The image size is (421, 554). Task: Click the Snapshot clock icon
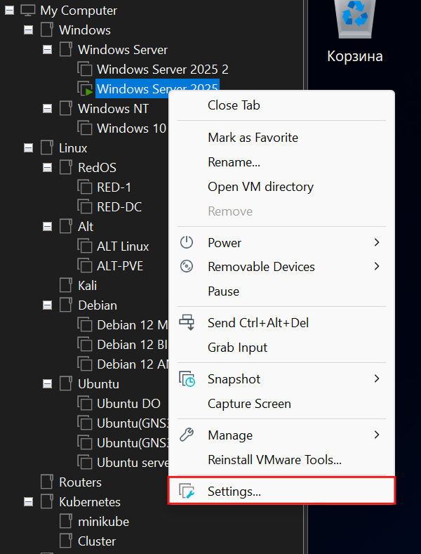click(187, 379)
